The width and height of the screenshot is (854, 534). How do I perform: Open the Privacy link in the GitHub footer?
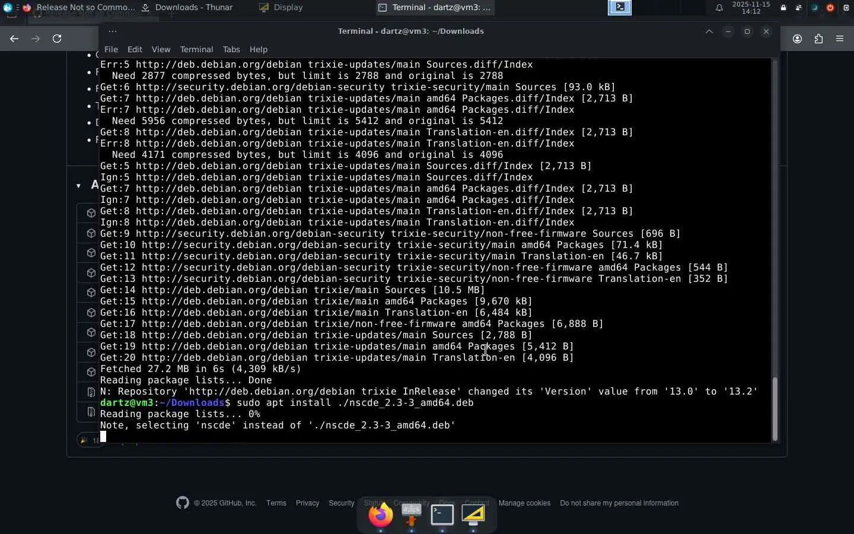tap(307, 503)
